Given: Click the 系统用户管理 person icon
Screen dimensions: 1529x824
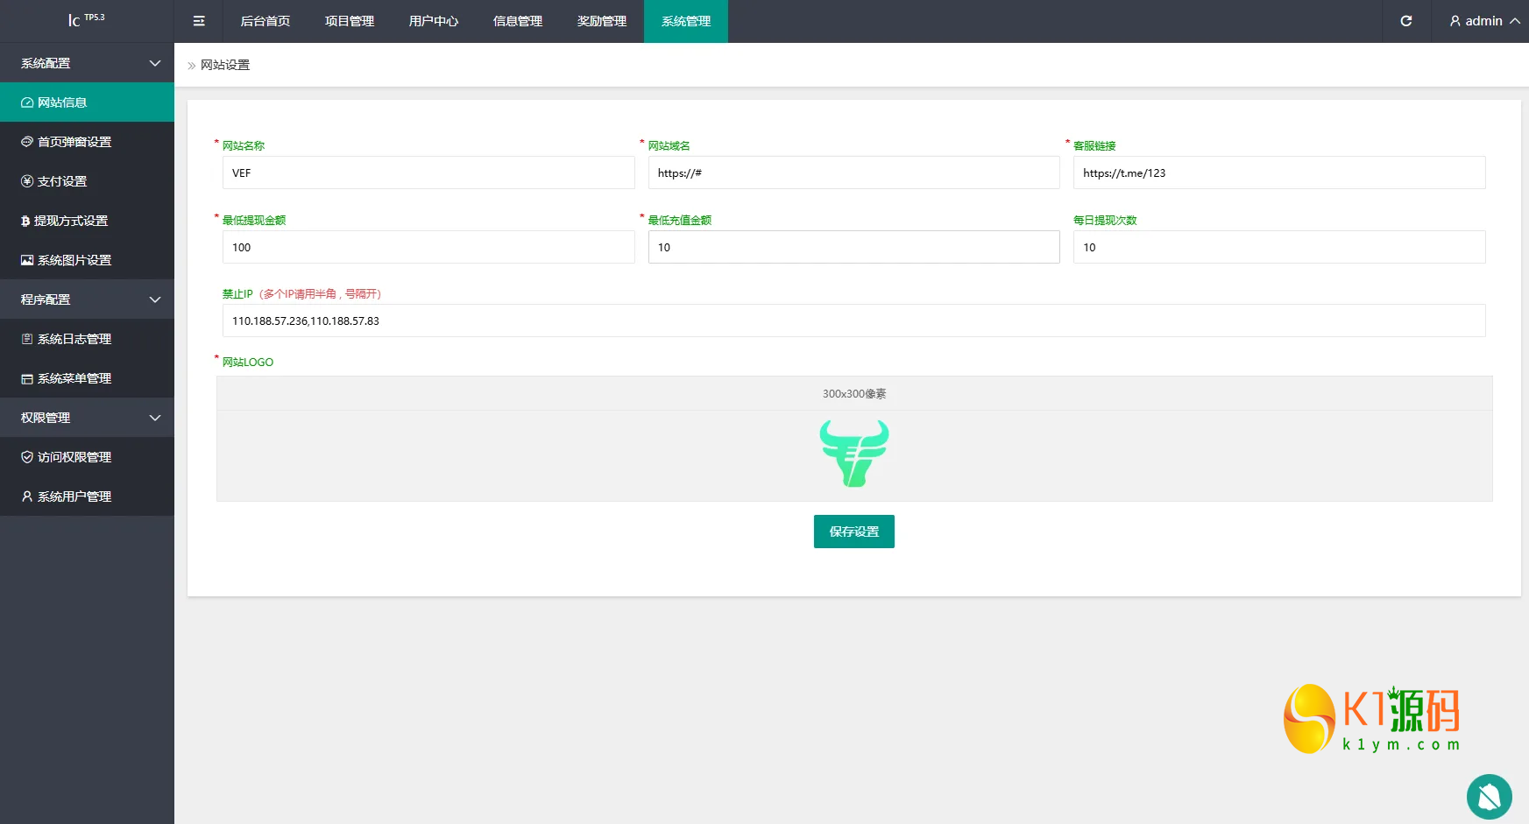Looking at the screenshot, I should click(x=27, y=497).
